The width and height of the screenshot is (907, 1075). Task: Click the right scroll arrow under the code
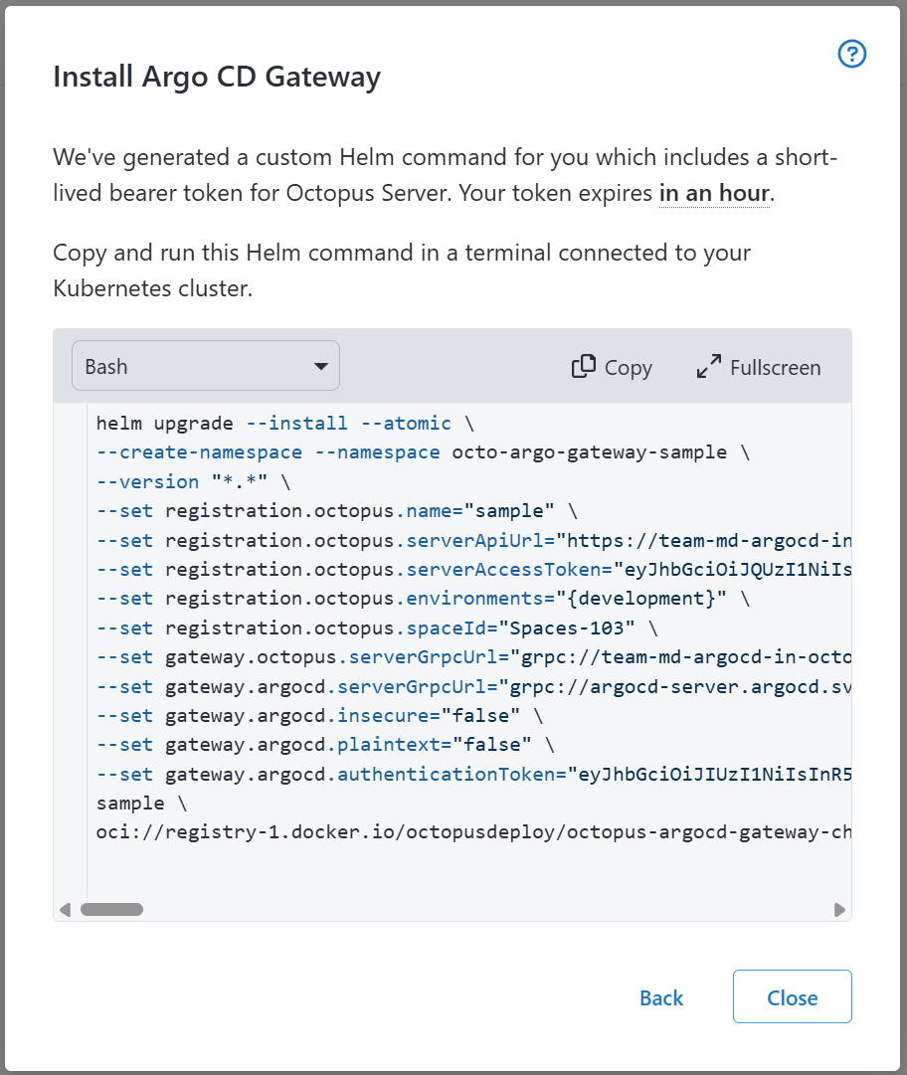coord(839,909)
